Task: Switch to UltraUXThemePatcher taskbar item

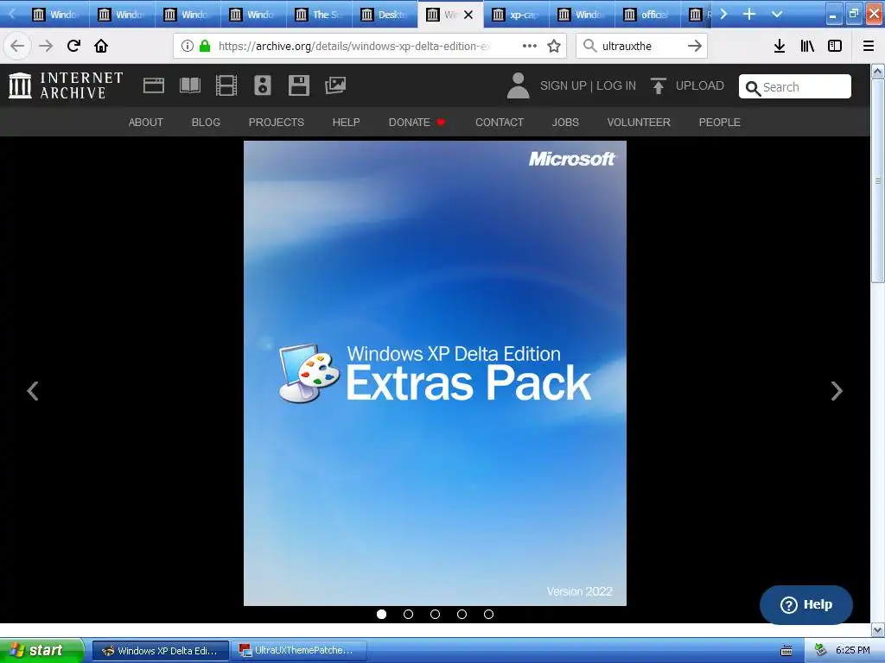Action: click(298, 650)
